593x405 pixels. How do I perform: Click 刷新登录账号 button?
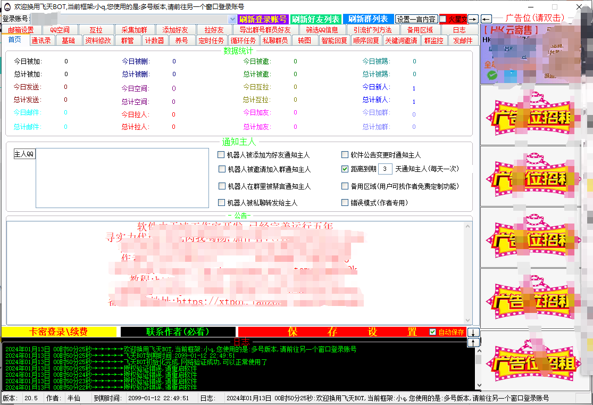tap(263, 19)
